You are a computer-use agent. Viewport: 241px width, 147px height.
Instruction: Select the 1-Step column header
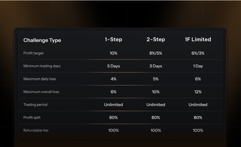click(113, 40)
